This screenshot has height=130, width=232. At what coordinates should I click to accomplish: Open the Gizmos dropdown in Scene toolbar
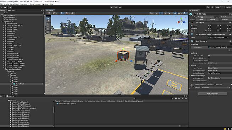click(x=185, y=13)
